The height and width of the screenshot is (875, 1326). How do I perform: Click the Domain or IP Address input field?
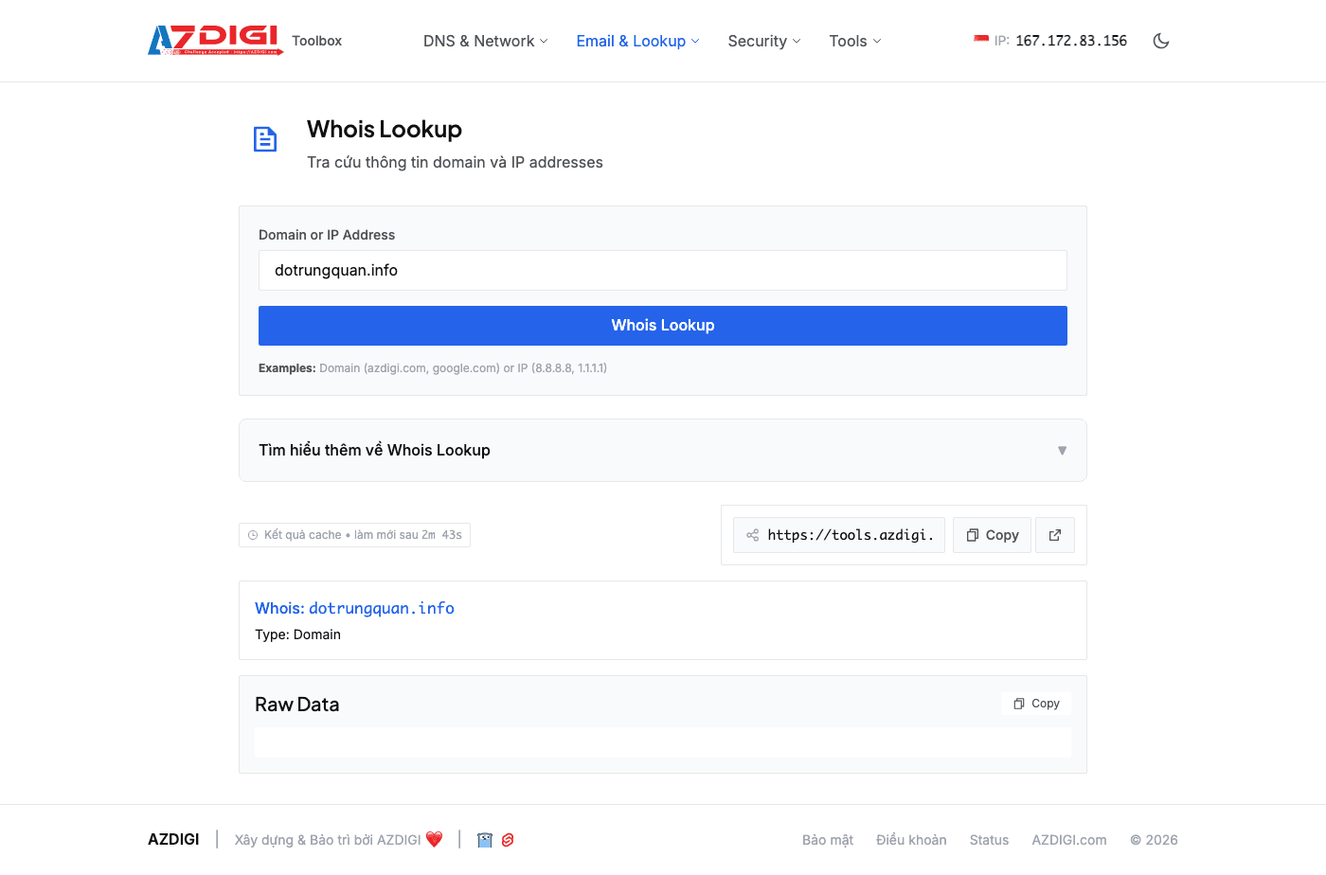coord(662,271)
